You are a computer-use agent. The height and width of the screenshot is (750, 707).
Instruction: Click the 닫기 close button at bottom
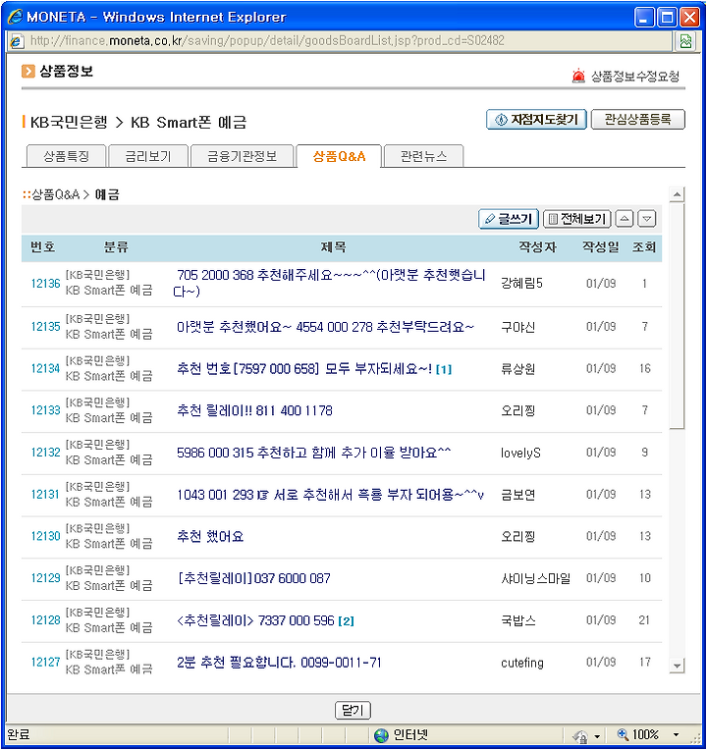click(x=353, y=711)
